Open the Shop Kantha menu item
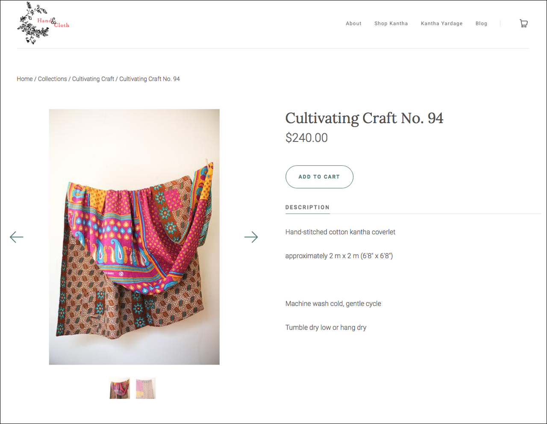Image resolution: width=547 pixels, height=424 pixels. click(391, 24)
